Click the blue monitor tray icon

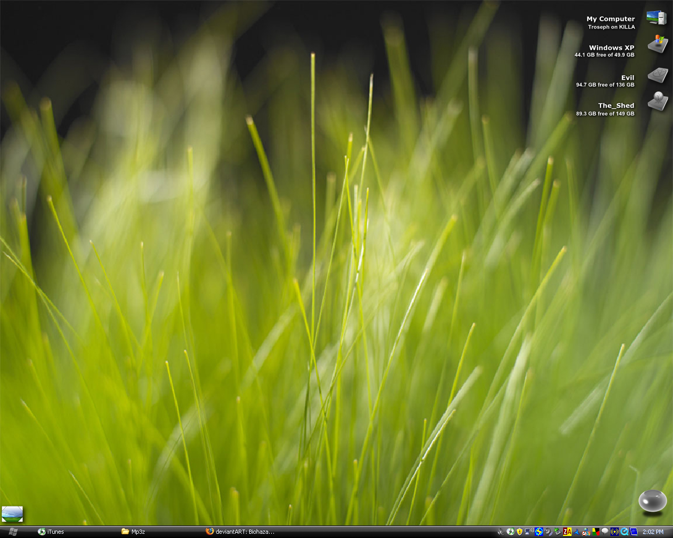[634, 532]
